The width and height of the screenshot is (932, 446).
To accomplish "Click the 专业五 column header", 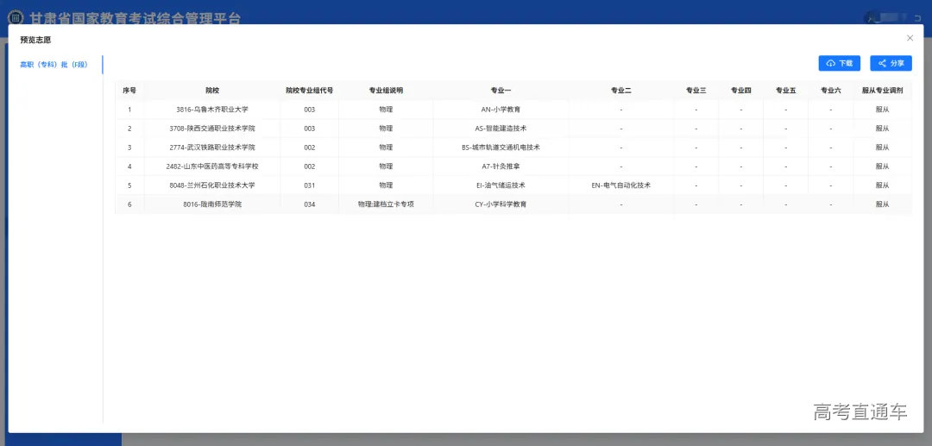I will point(786,91).
